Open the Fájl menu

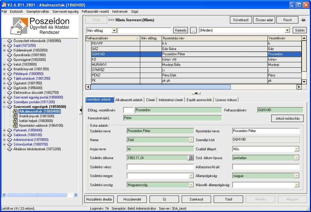coord(4,12)
